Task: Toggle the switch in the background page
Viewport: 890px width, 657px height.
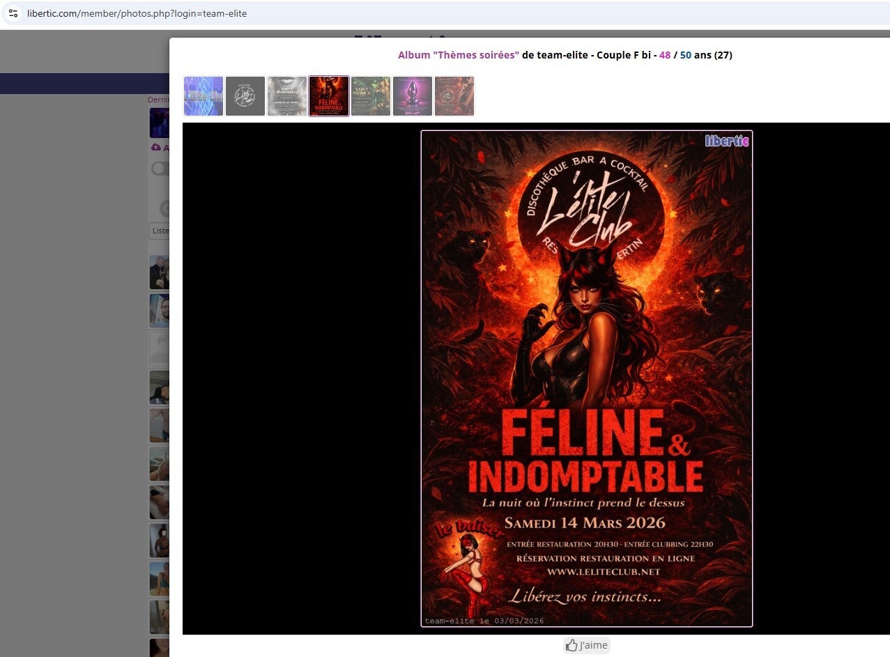Action: [160, 169]
